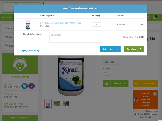Click the Tiếp tục mua hàng link
This screenshot has width=162, height=121.
[x=30, y=51]
